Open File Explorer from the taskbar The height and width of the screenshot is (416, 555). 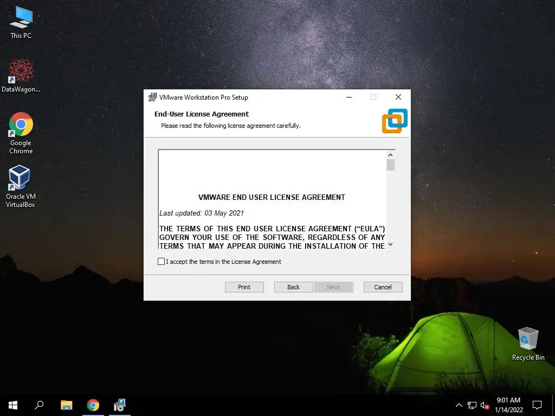66,405
